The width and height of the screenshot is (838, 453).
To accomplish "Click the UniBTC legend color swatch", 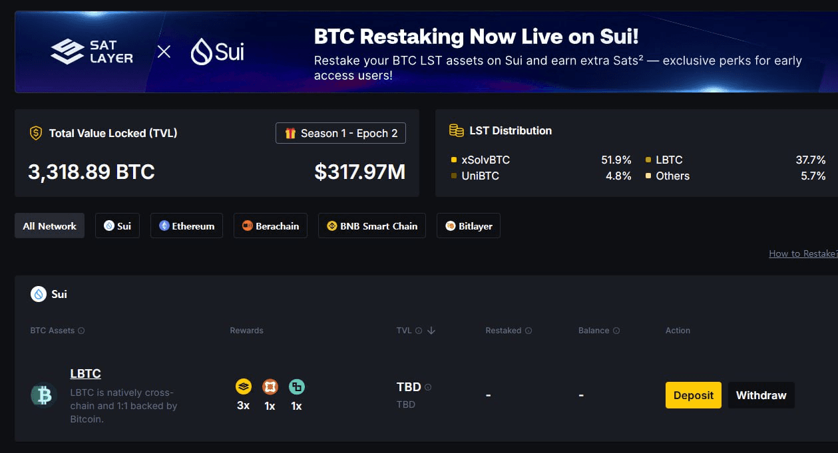I will coord(454,176).
